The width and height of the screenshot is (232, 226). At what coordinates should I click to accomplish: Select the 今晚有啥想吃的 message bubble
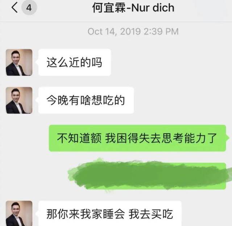point(86,100)
